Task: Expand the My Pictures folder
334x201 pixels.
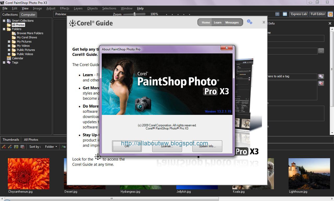Action: click(x=9, y=42)
